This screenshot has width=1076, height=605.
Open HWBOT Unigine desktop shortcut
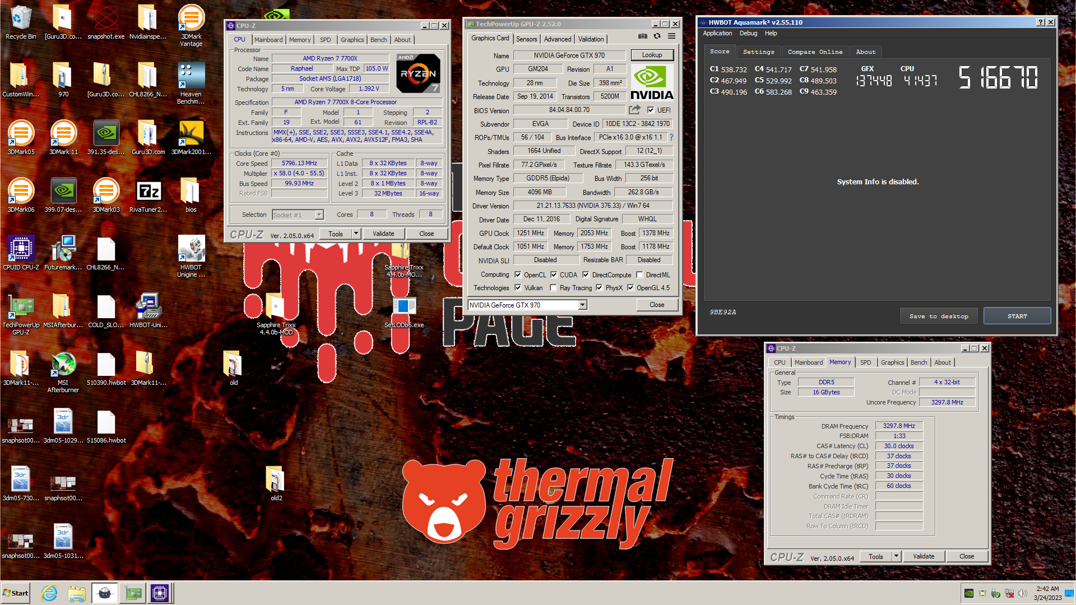[191, 256]
